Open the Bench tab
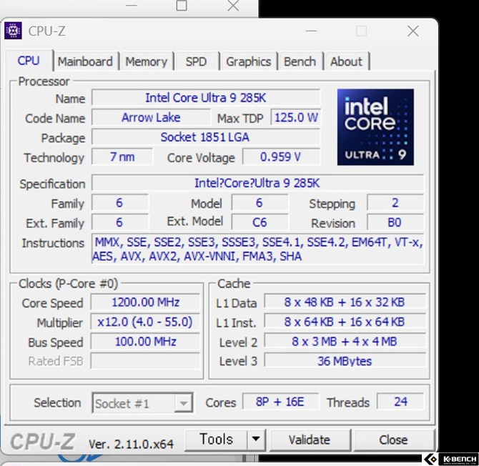Viewport: 479px width, 466px height. click(x=300, y=61)
